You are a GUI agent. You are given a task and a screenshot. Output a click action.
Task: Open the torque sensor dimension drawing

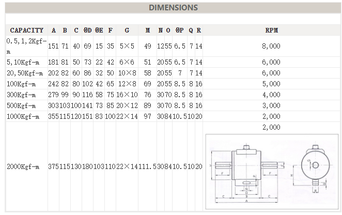tap(271, 171)
